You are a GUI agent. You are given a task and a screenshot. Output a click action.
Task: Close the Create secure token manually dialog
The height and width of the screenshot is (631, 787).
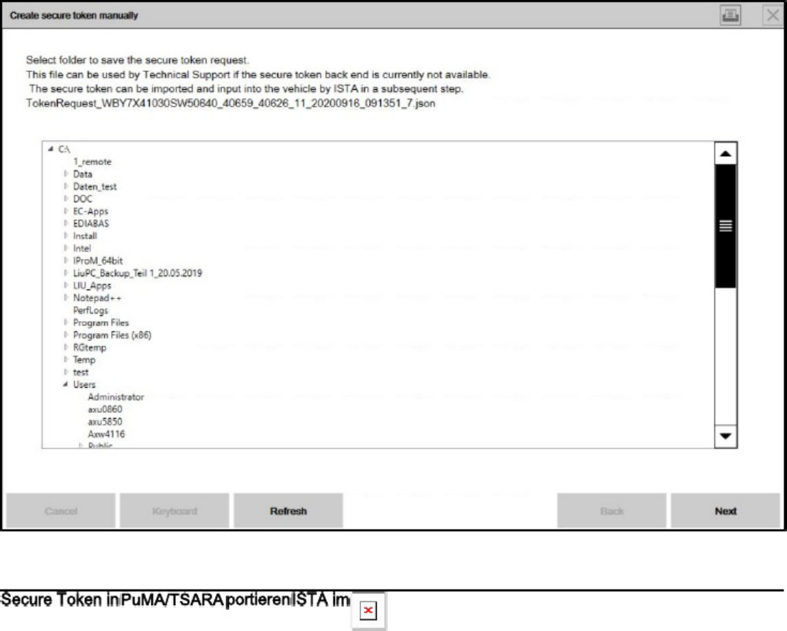[x=773, y=15]
